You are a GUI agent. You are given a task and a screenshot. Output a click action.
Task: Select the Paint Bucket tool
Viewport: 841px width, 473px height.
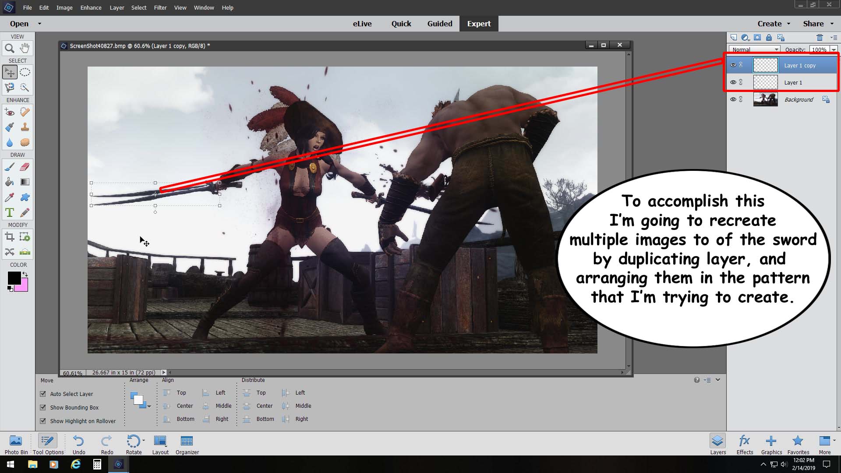point(10,182)
